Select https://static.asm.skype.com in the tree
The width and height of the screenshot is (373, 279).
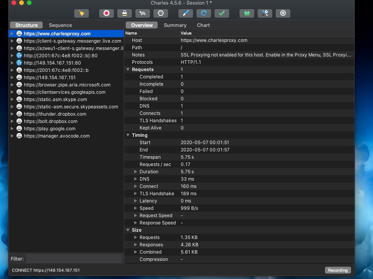pyautogui.click(x=55, y=99)
